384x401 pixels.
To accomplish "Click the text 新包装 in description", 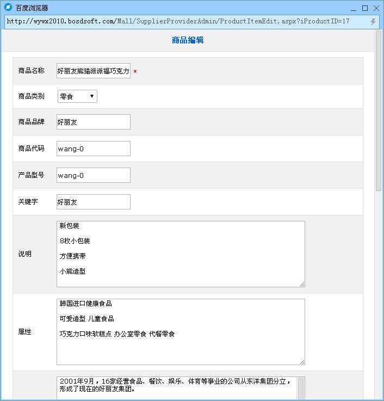I will (69, 226).
